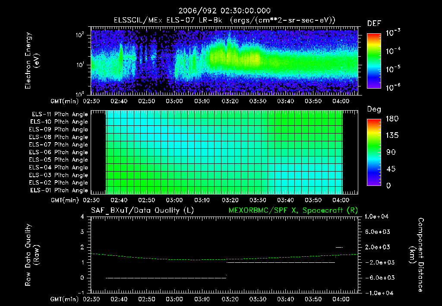Click the Electron Energy (eV) axis label
The height and width of the screenshot is (306, 442).
pyautogui.click(x=32, y=61)
